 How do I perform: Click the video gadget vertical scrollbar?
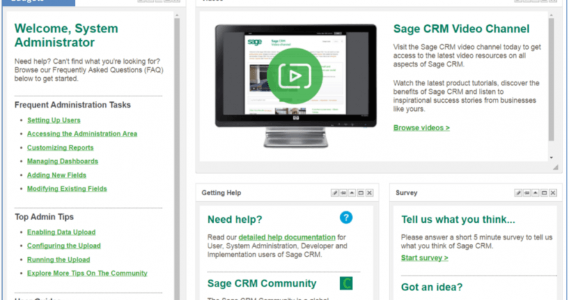click(x=551, y=80)
